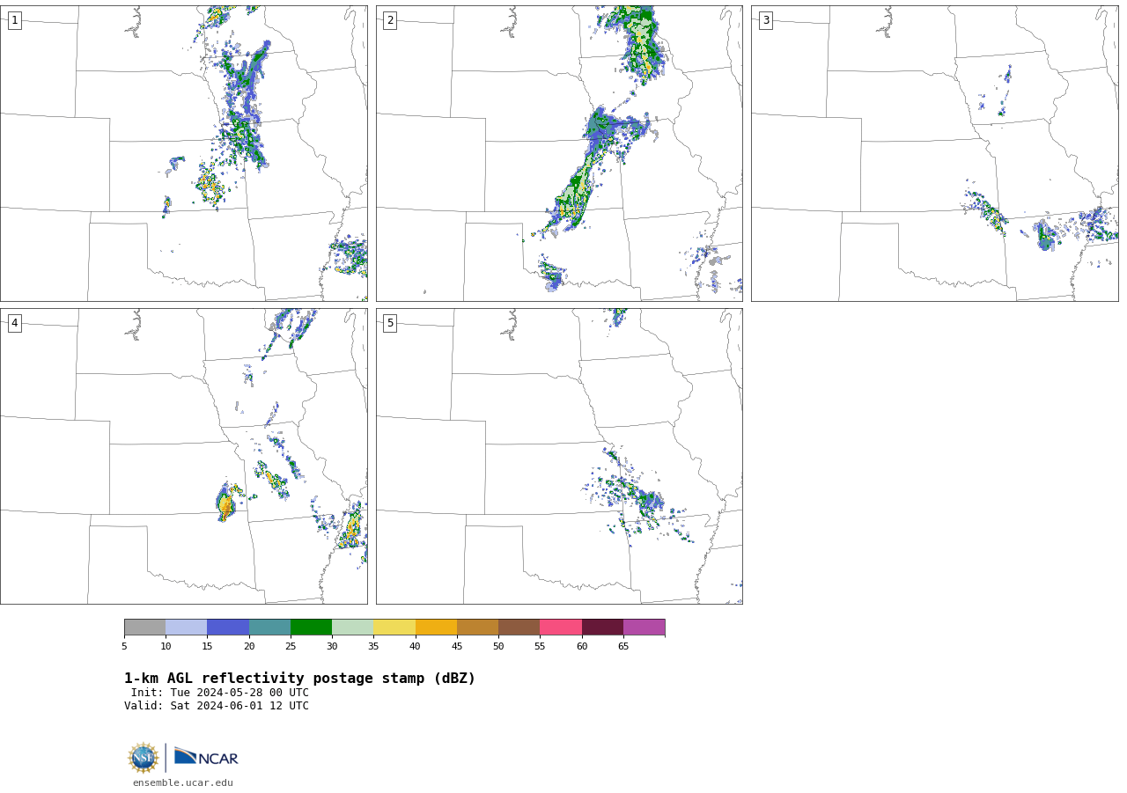Click the panel number 4 label
Image resolution: width=1127 pixels, height=793 pixels.
[x=14, y=323]
